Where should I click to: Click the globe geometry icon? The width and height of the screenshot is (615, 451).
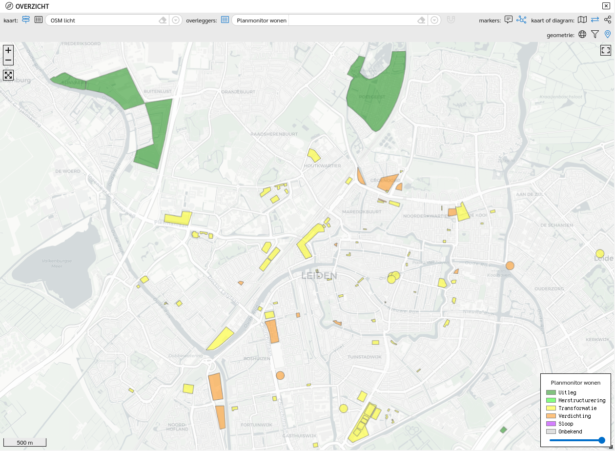[x=582, y=34]
